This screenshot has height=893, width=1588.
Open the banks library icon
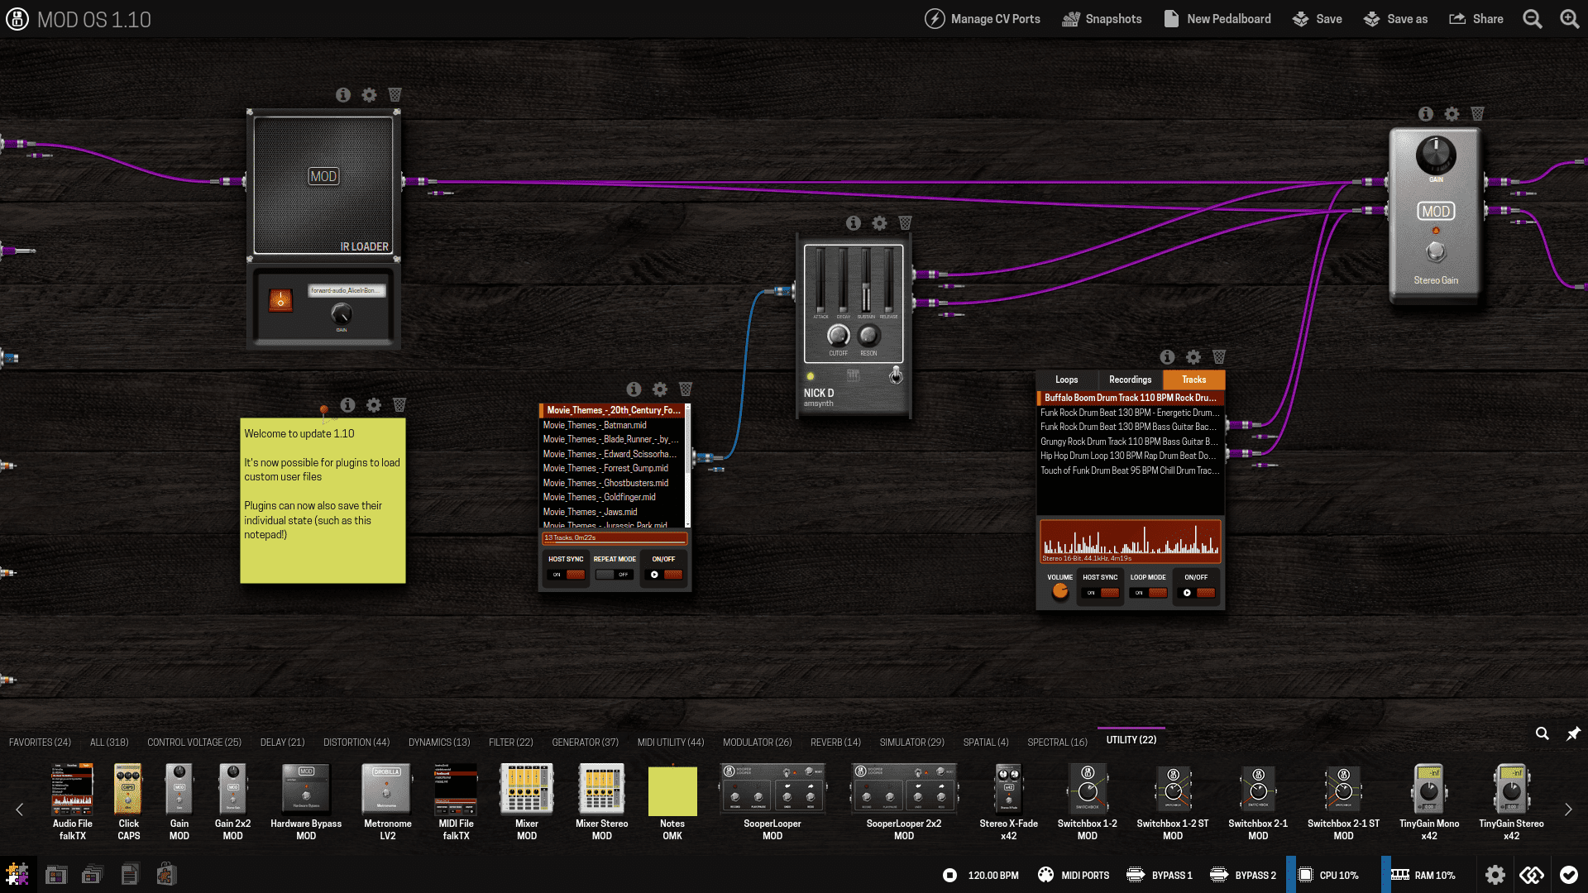(x=93, y=874)
